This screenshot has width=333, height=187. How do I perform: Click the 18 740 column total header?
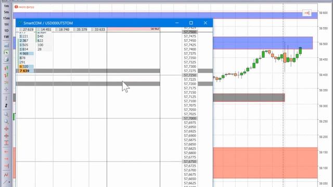coord(62,30)
